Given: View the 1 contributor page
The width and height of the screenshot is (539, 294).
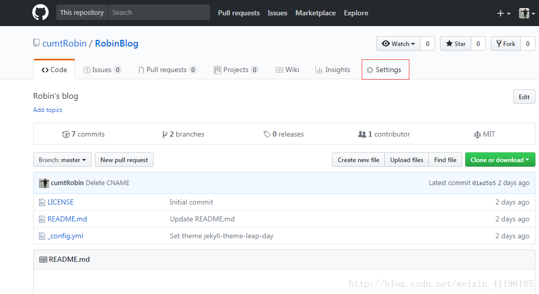Looking at the screenshot, I should click(x=384, y=134).
